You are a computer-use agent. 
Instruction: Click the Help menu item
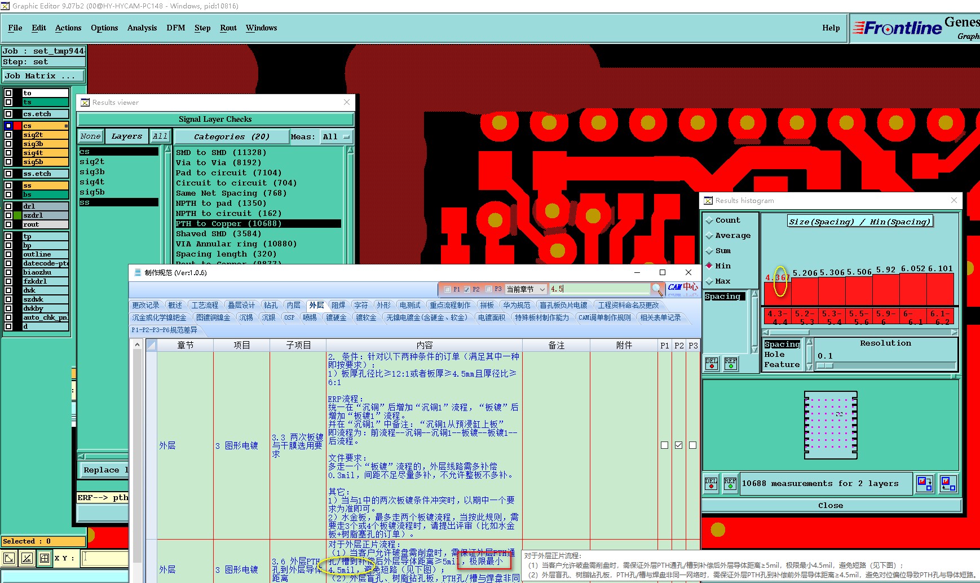click(831, 28)
